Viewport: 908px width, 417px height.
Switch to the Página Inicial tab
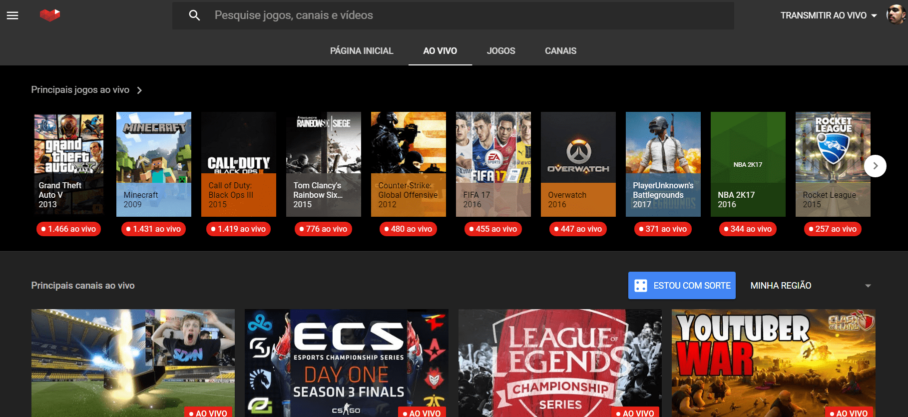(x=362, y=51)
